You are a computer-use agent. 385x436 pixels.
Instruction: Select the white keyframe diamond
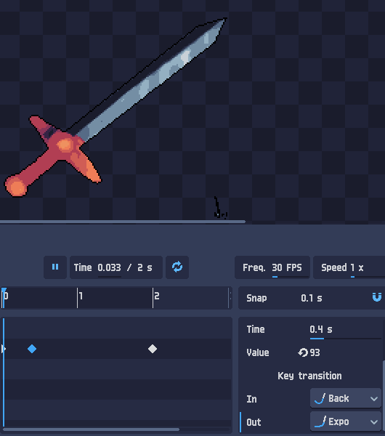(x=153, y=349)
